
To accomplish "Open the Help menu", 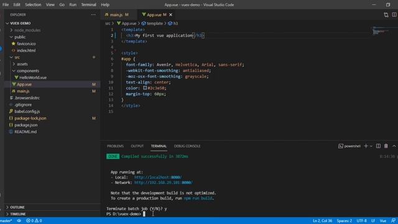I will coord(105,4).
